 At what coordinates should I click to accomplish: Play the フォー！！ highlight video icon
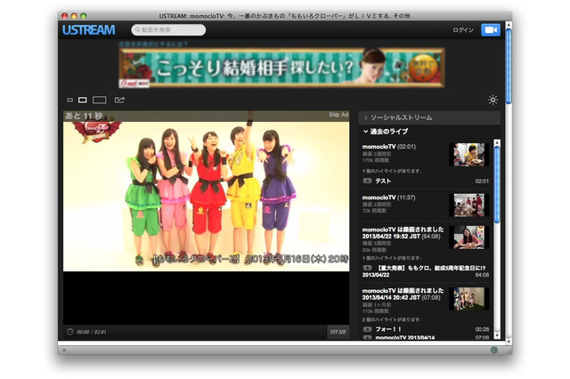(367, 329)
